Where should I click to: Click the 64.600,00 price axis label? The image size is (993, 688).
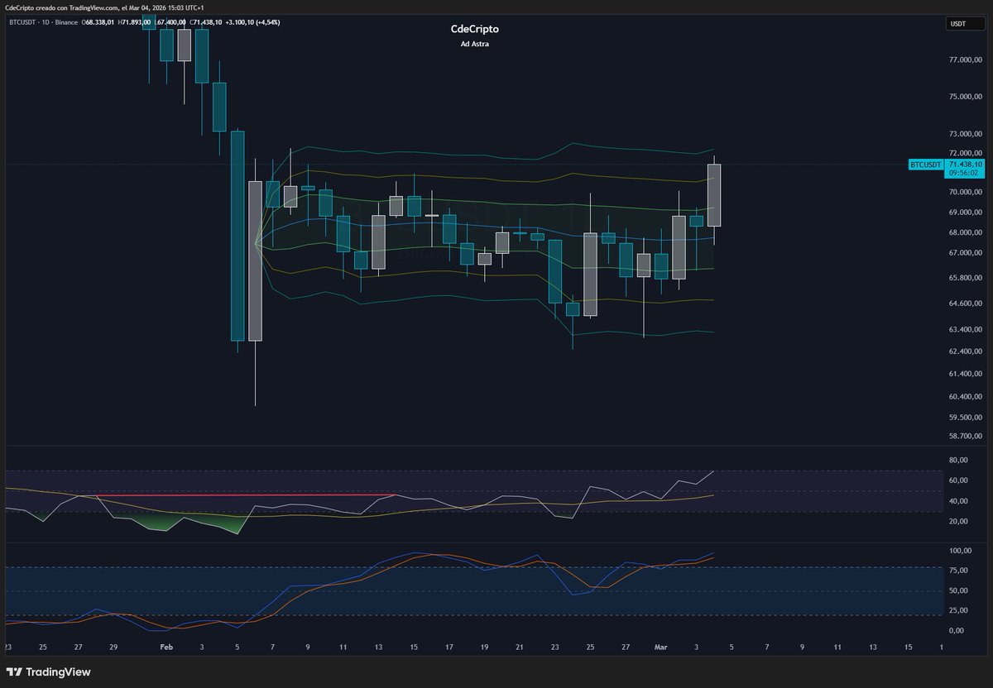coord(966,304)
